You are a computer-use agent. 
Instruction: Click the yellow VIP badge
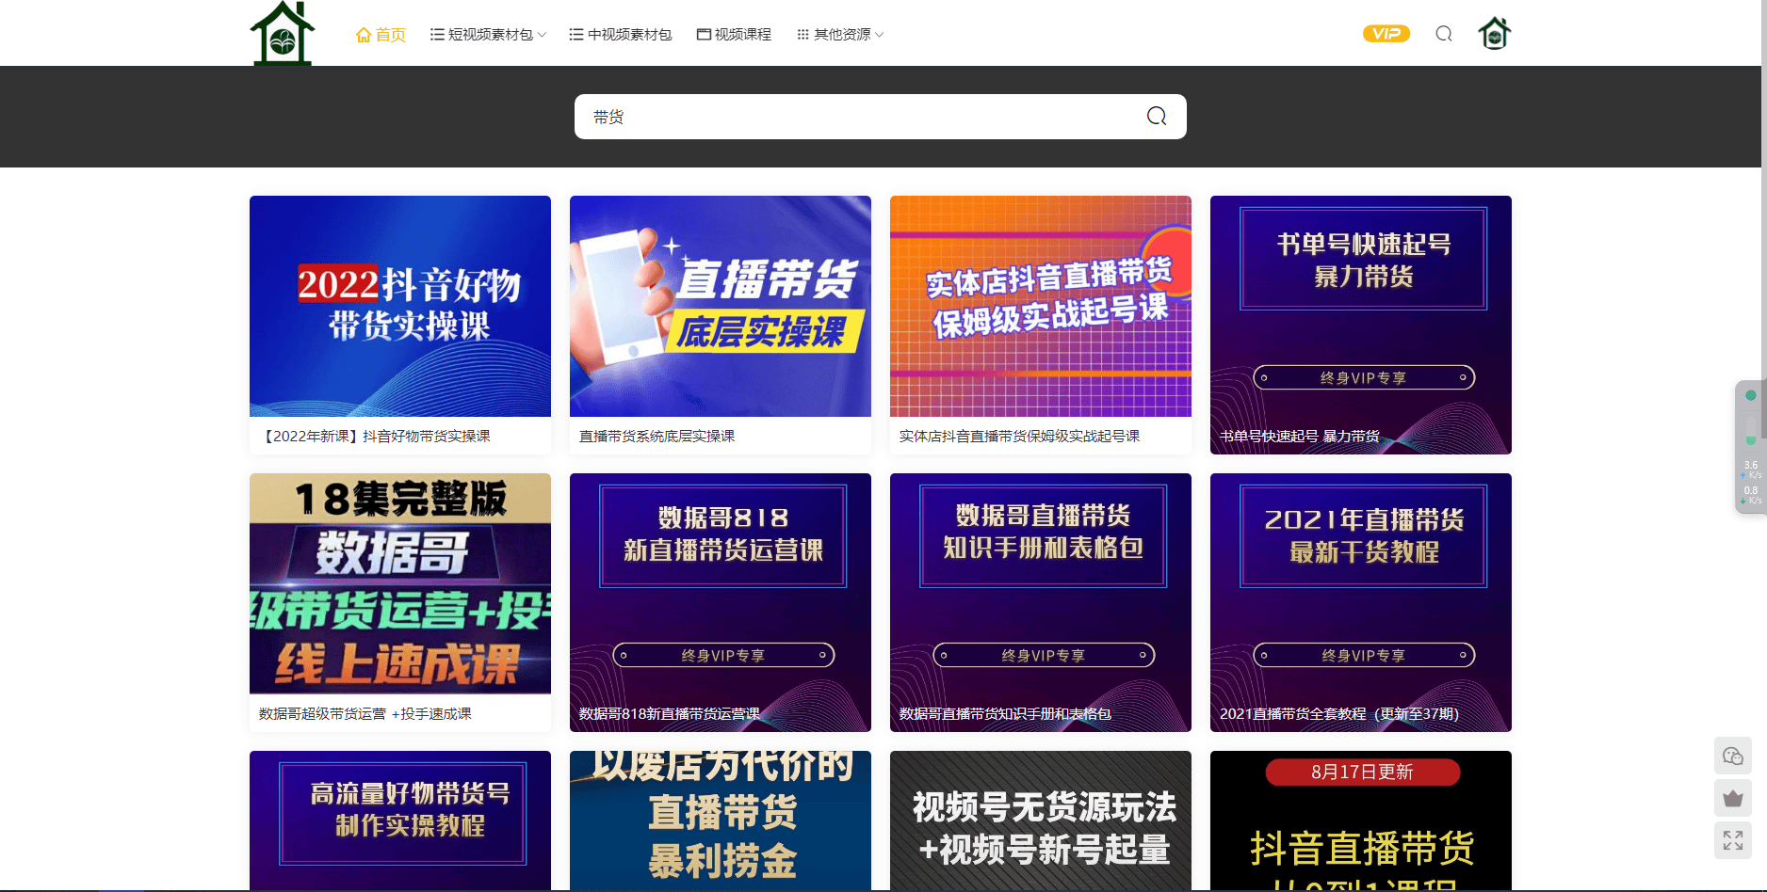1386,34
